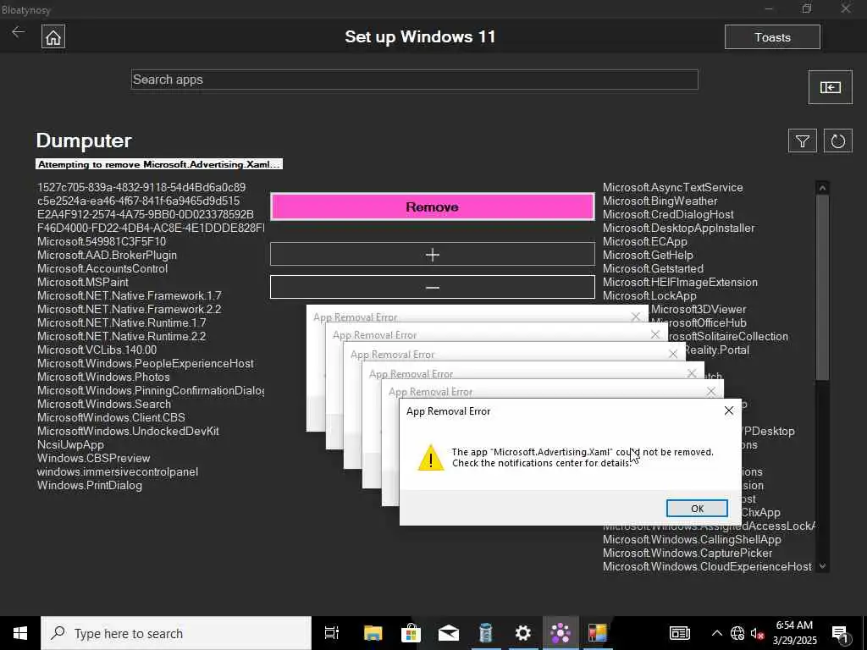The height and width of the screenshot is (650, 867).
Task: Select Microsoft.NET.Native.Framework.1.7 entry
Action: [x=129, y=295]
